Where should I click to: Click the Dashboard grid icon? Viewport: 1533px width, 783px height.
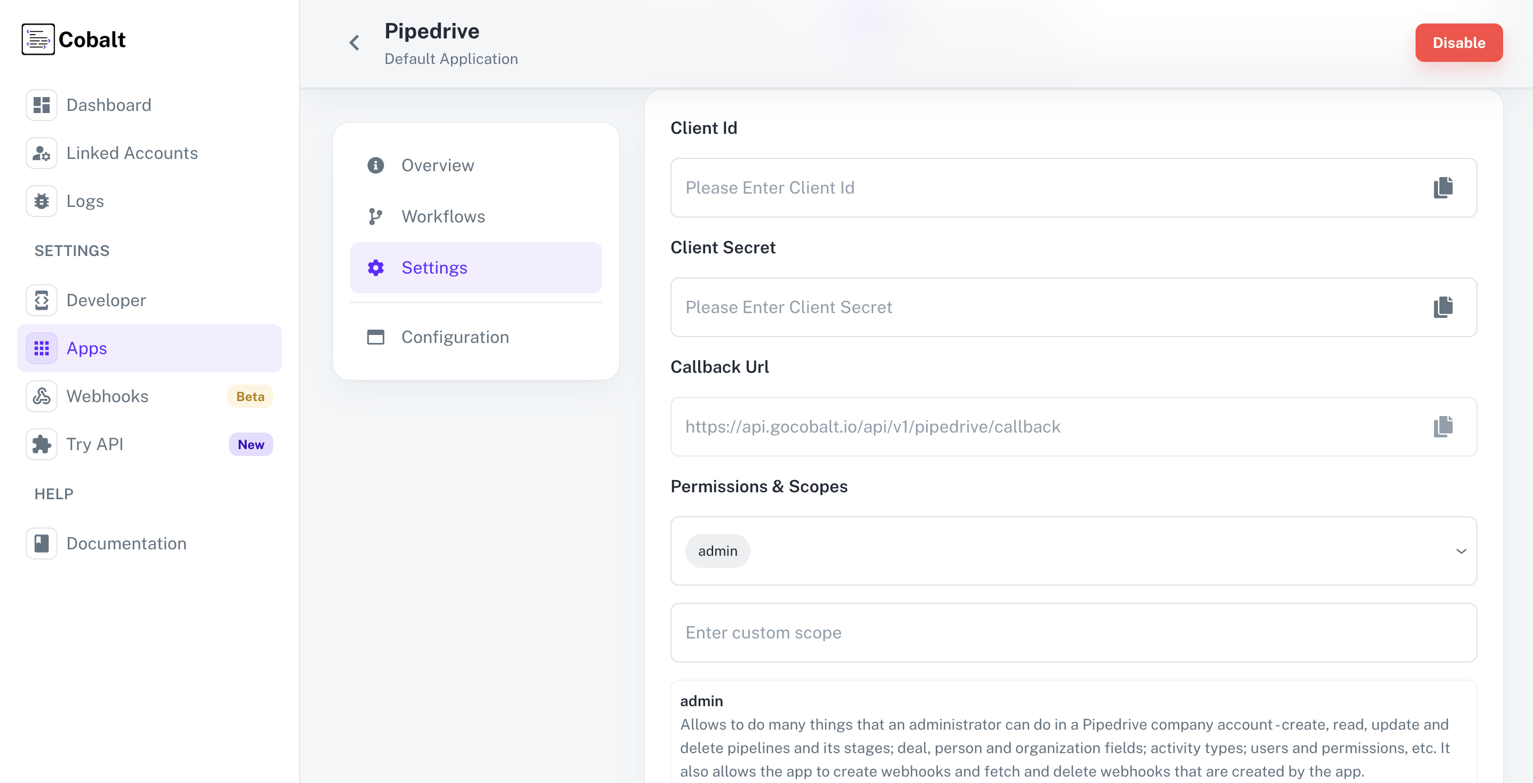coord(41,105)
